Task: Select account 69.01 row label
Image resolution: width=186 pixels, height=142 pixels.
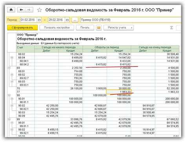Action: click(x=22, y=71)
